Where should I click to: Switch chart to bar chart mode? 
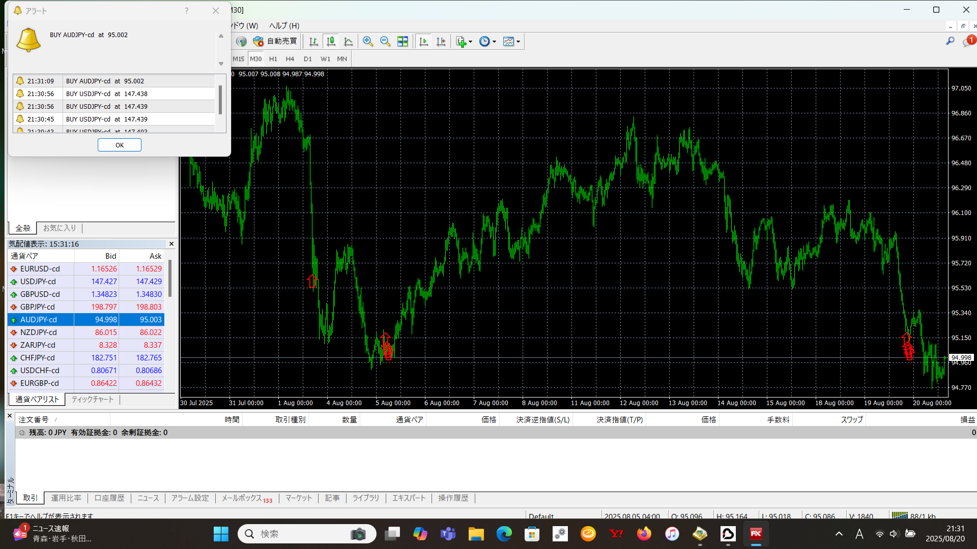tap(313, 42)
